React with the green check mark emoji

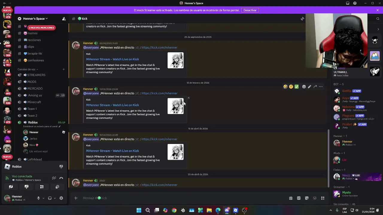[x=297, y=87]
